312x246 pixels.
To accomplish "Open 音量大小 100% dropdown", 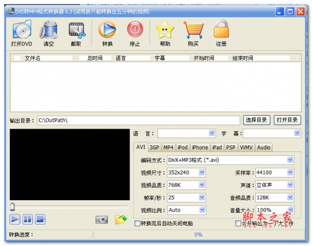I will (x=291, y=210).
